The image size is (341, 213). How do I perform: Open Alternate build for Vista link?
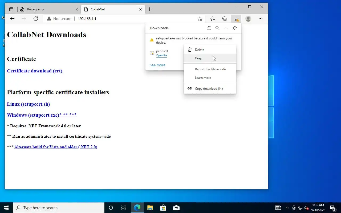pos(56,147)
